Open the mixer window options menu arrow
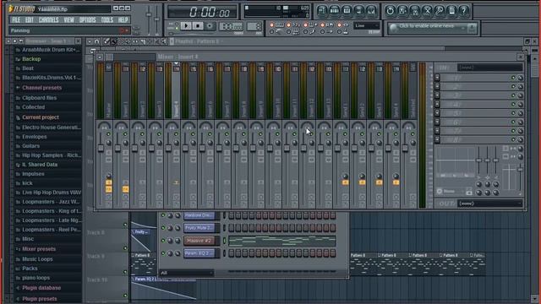Image resolution: width=541 pixels, height=304 pixels. pos(100,57)
